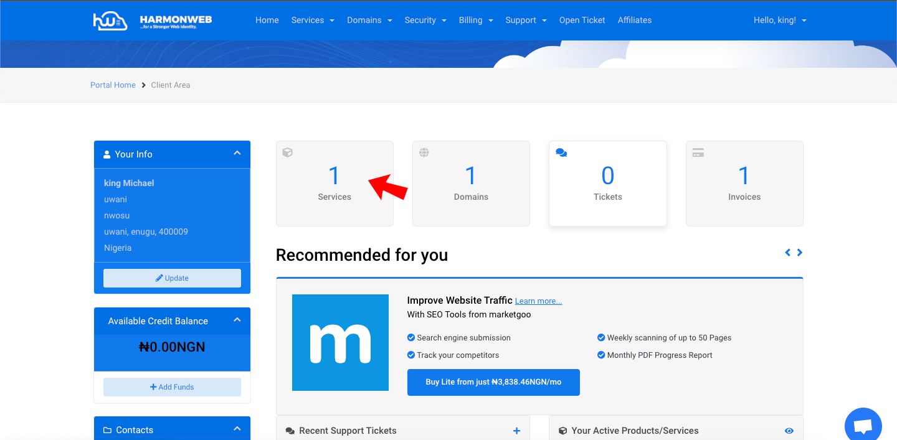
Task: Click the Update button
Action: [x=172, y=278]
